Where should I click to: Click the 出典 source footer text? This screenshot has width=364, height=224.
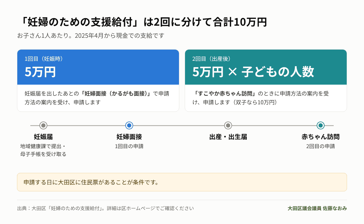click(x=105, y=208)
